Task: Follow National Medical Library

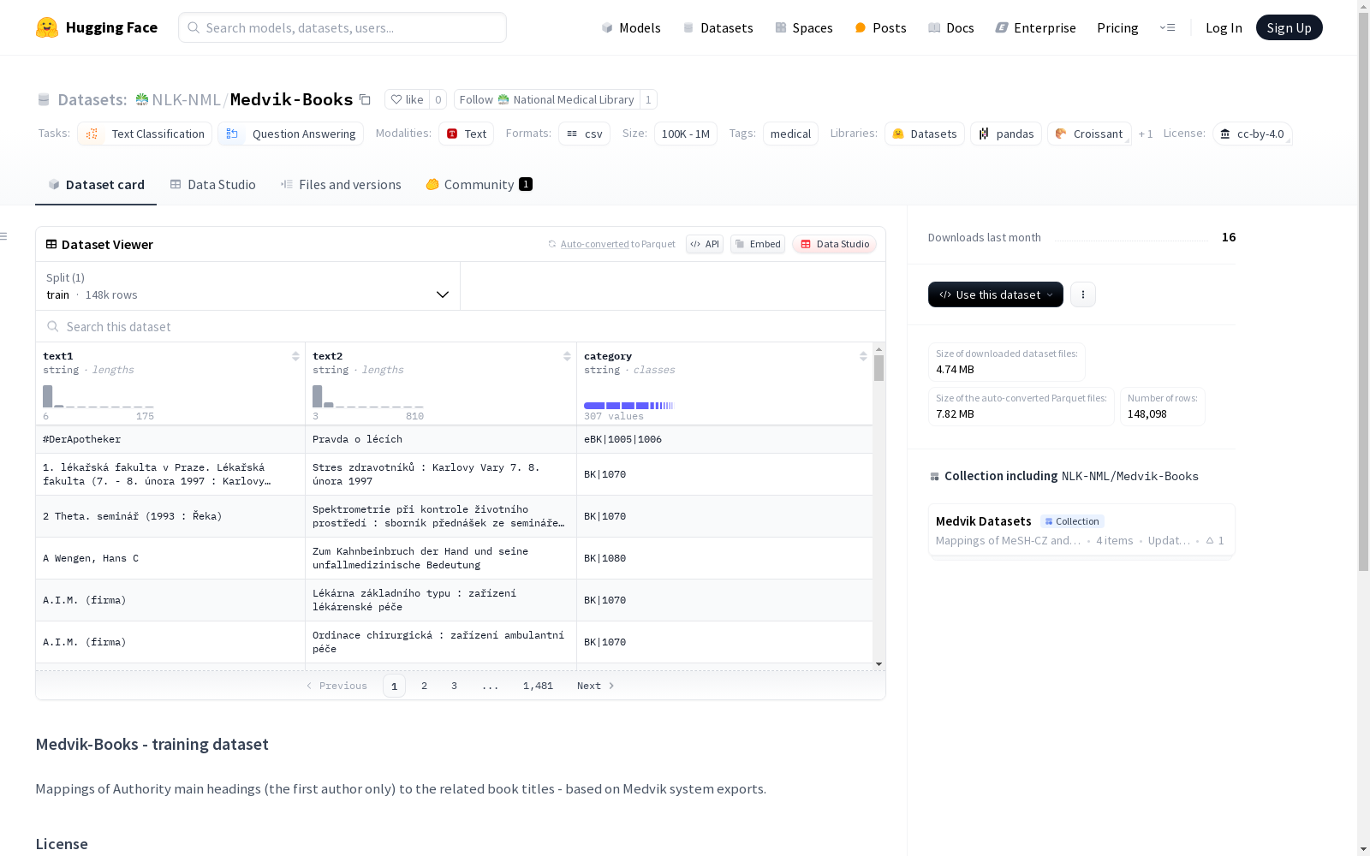Action: click(x=547, y=99)
